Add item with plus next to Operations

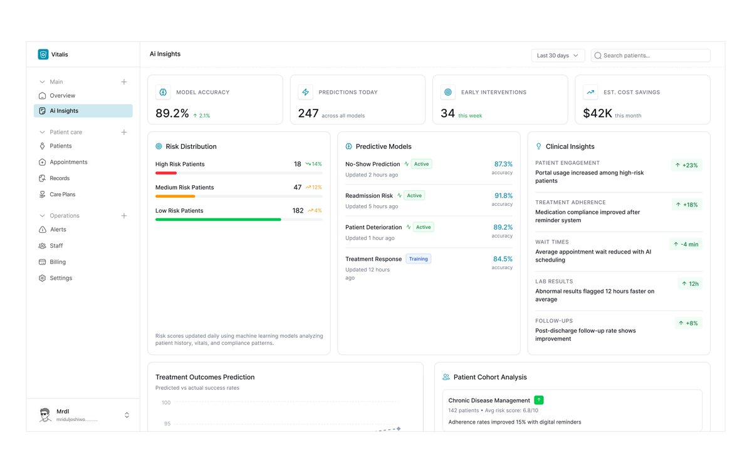click(124, 216)
